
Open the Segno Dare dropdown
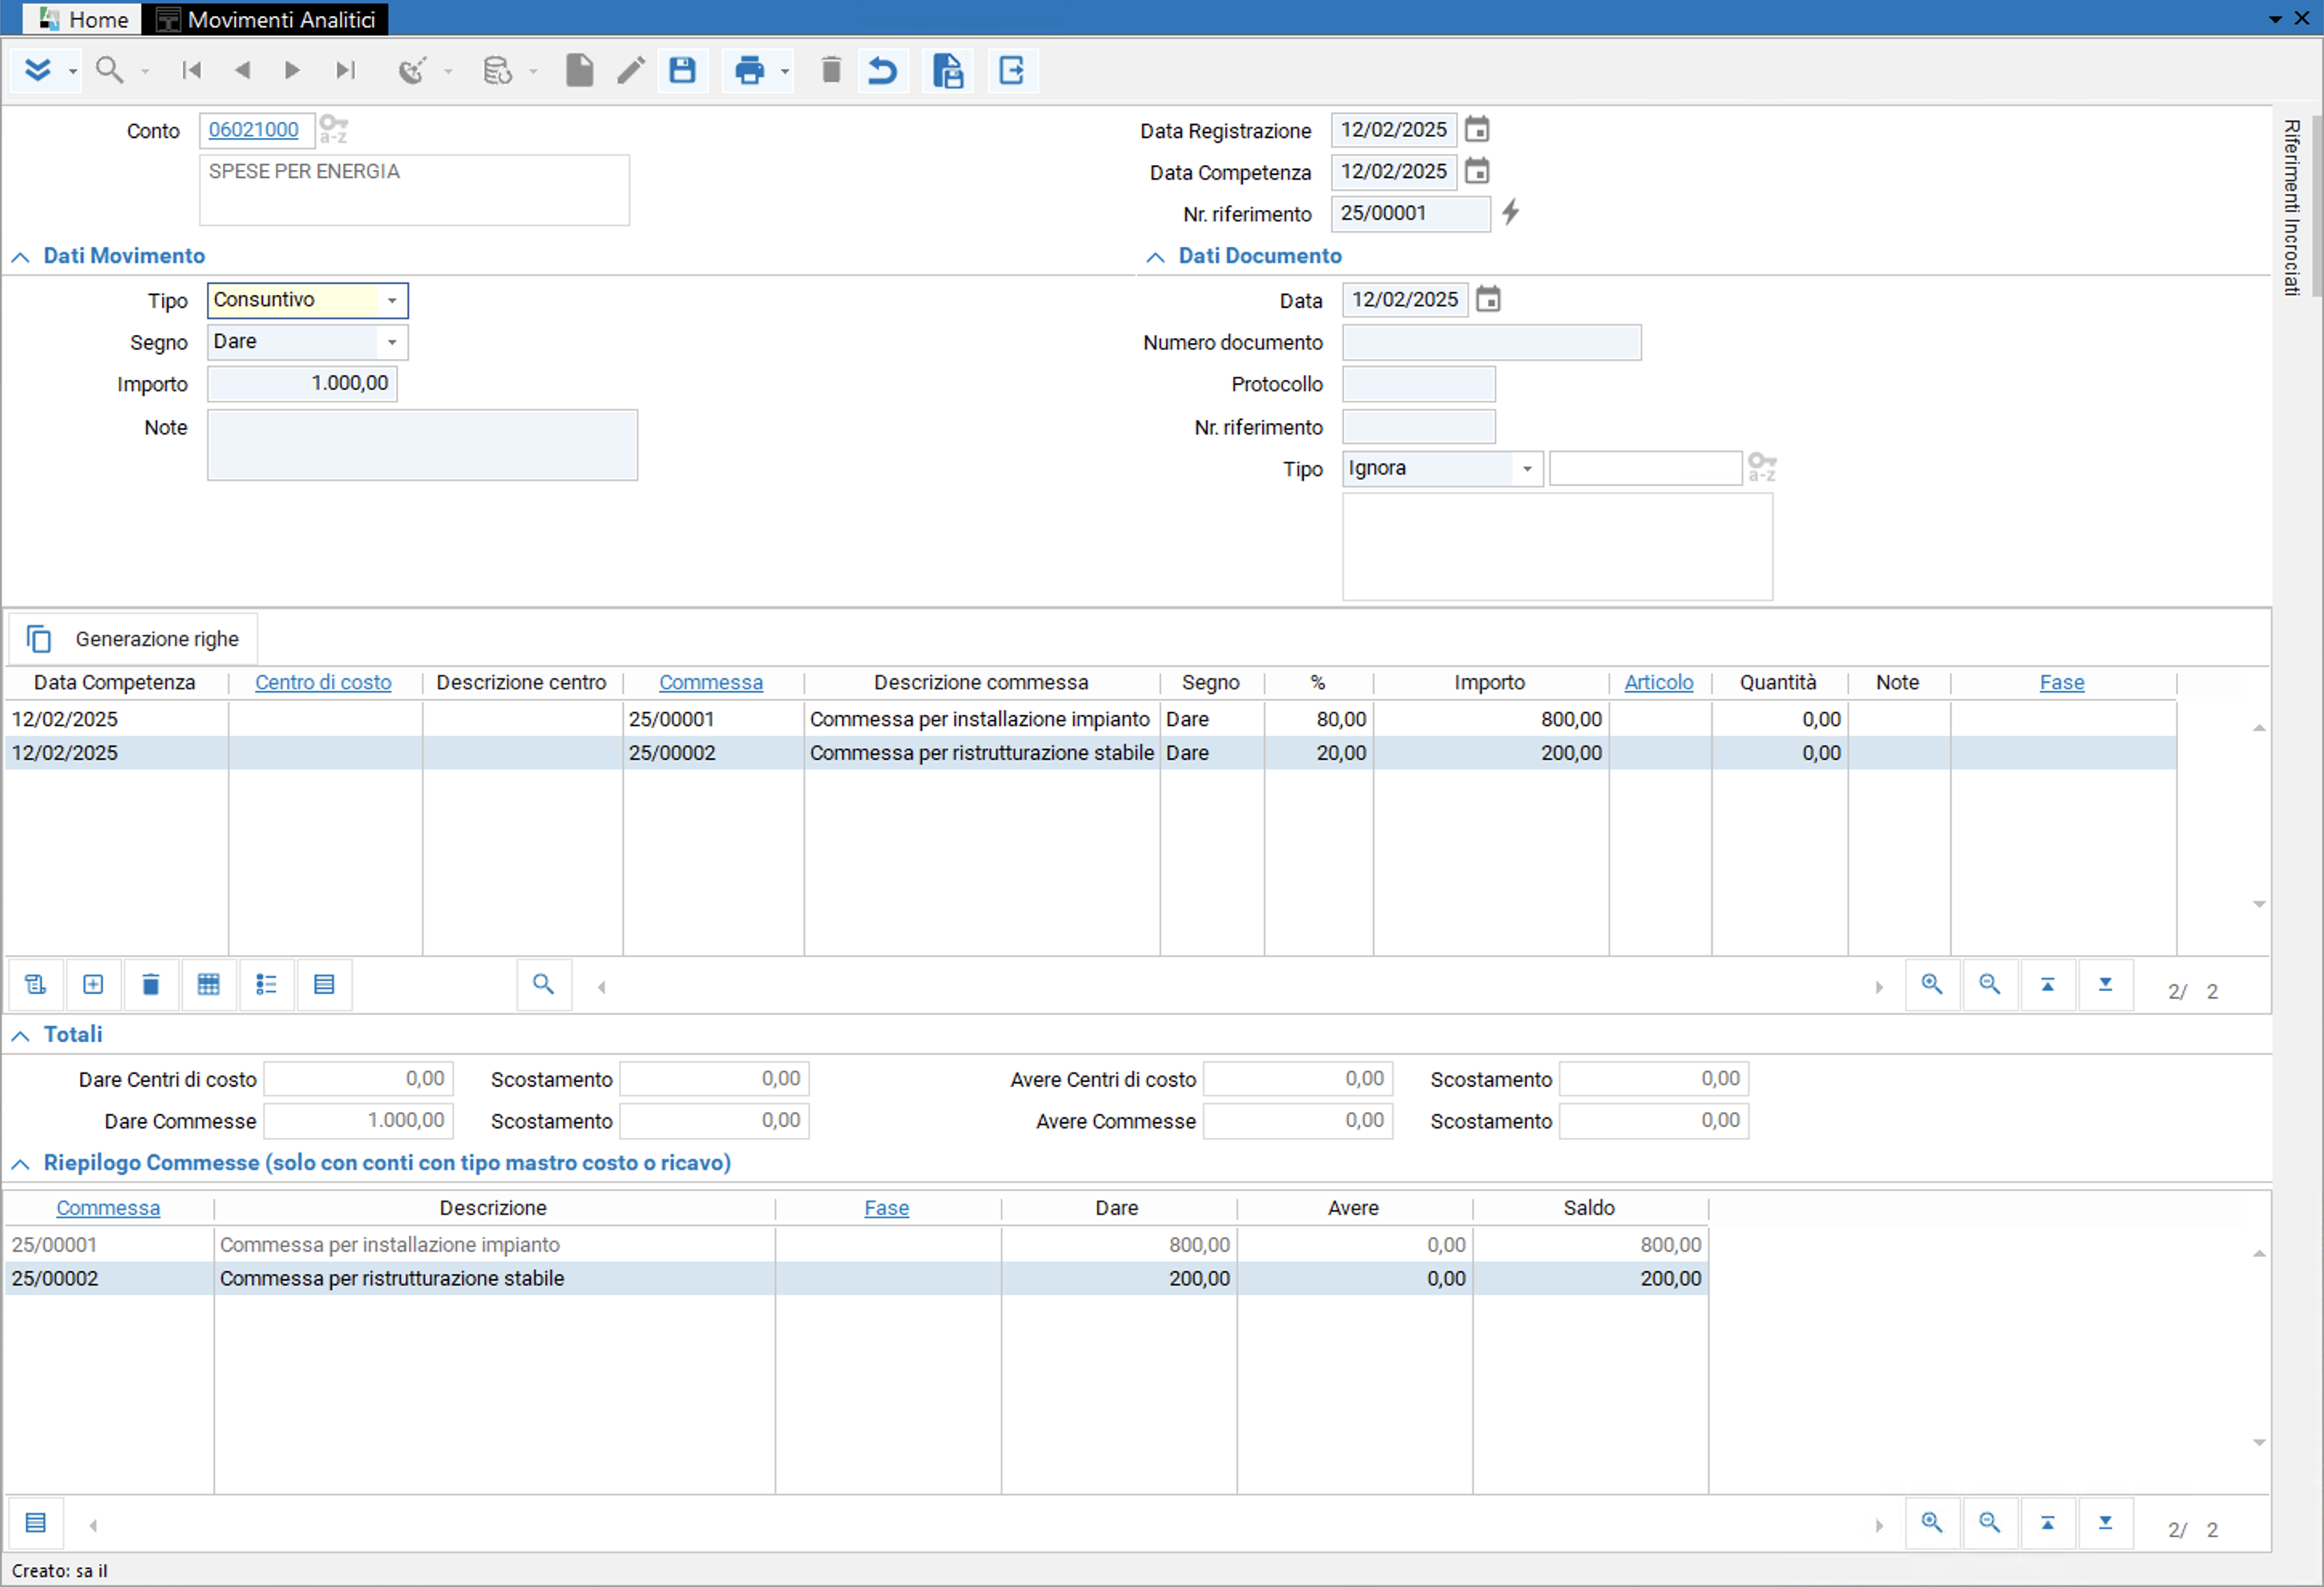(x=392, y=343)
